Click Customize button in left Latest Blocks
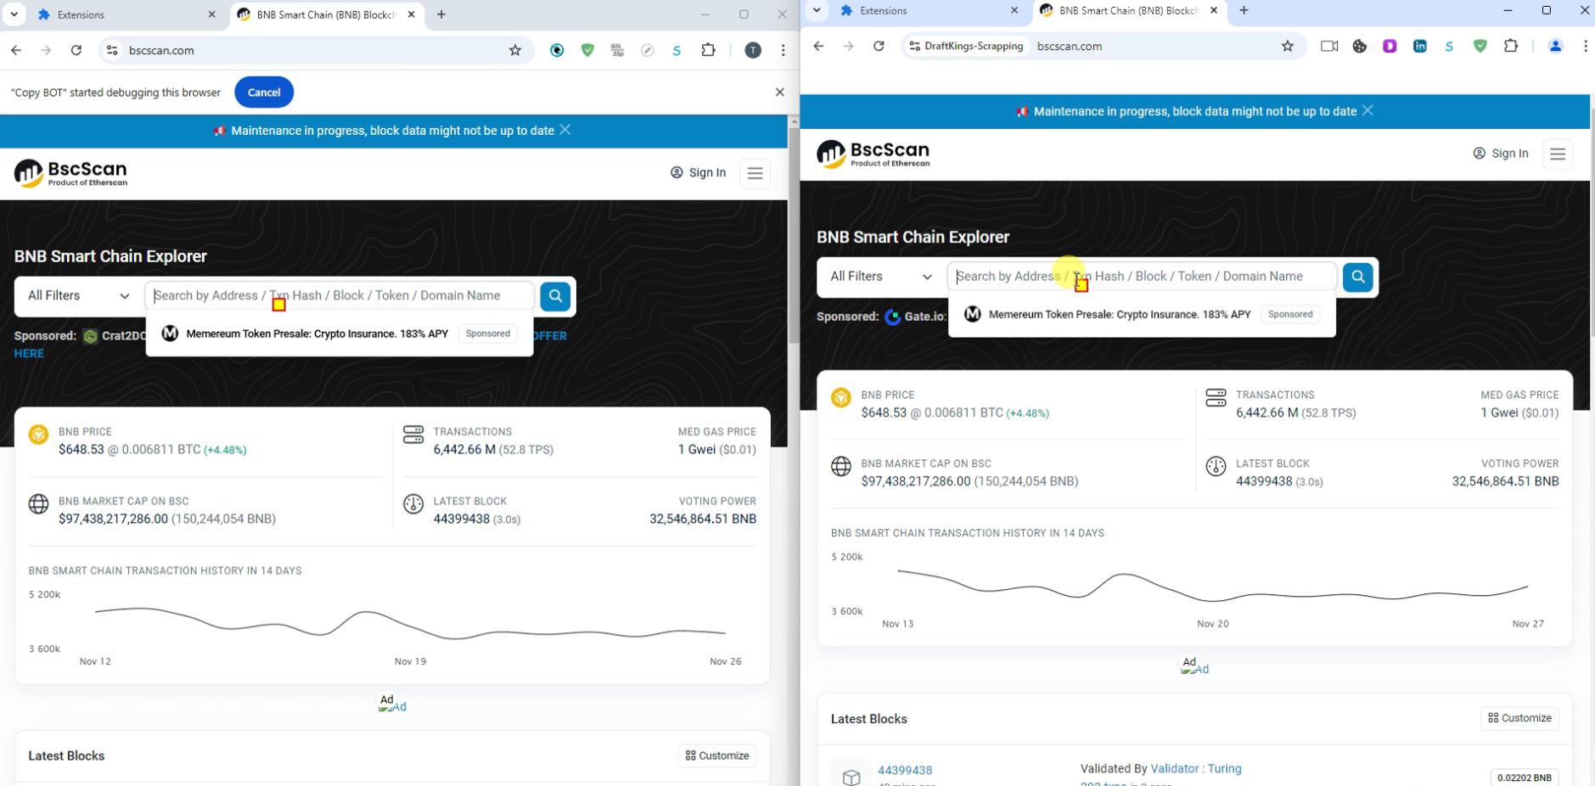The width and height of the screenshot is (1595, 786). 717,755
